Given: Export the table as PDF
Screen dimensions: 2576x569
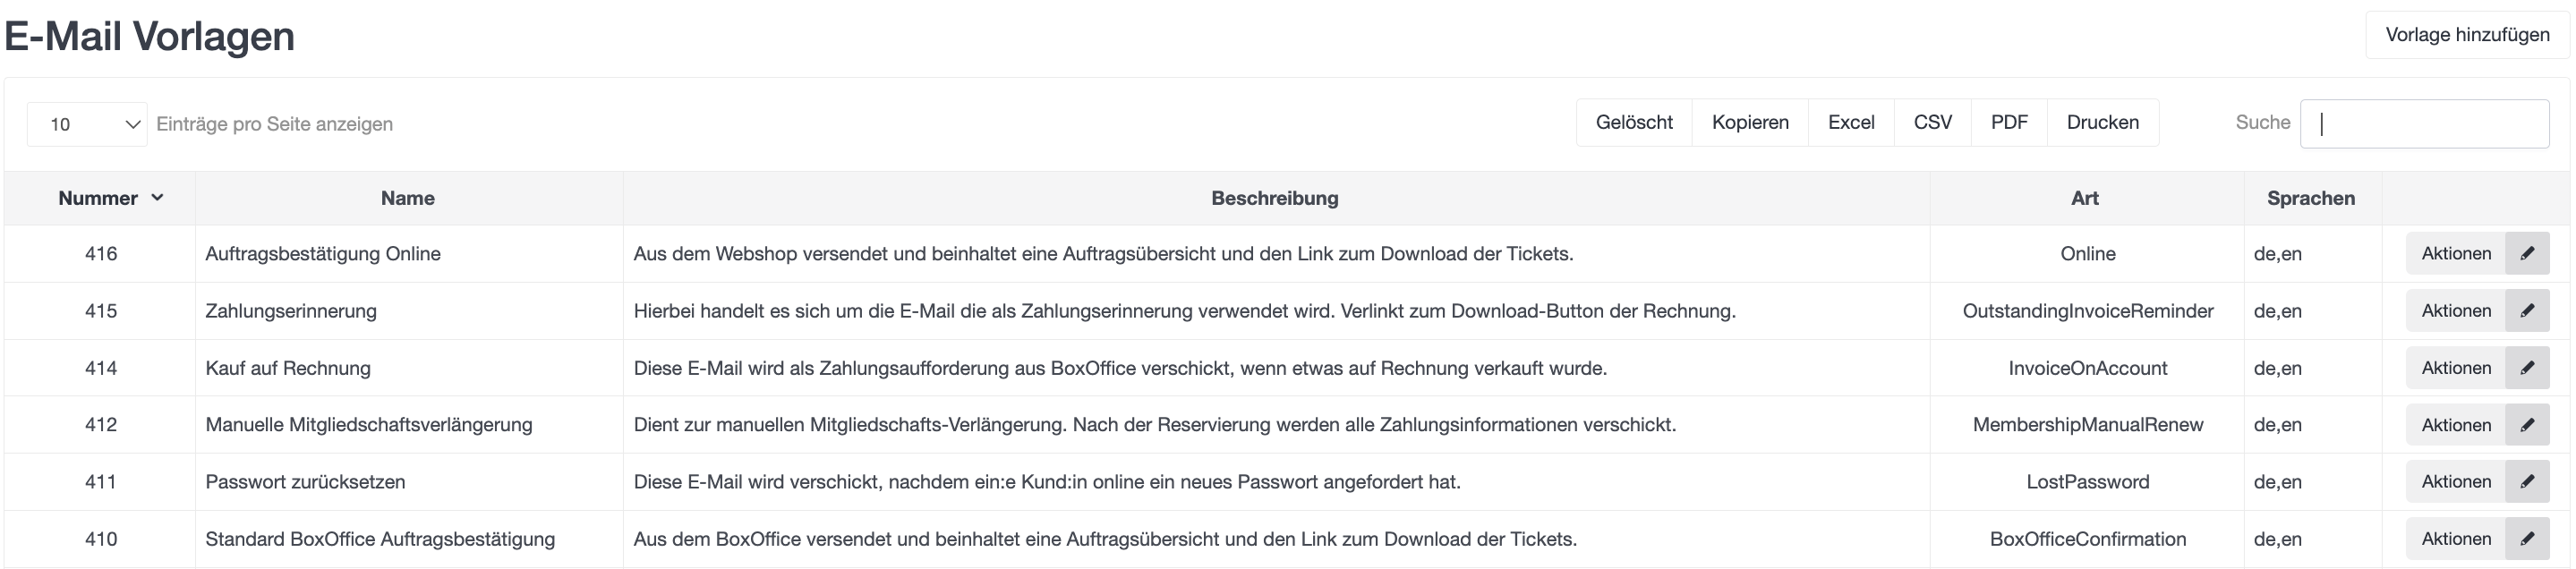Looking at the screenshot, I should (x=2009, y=122).
